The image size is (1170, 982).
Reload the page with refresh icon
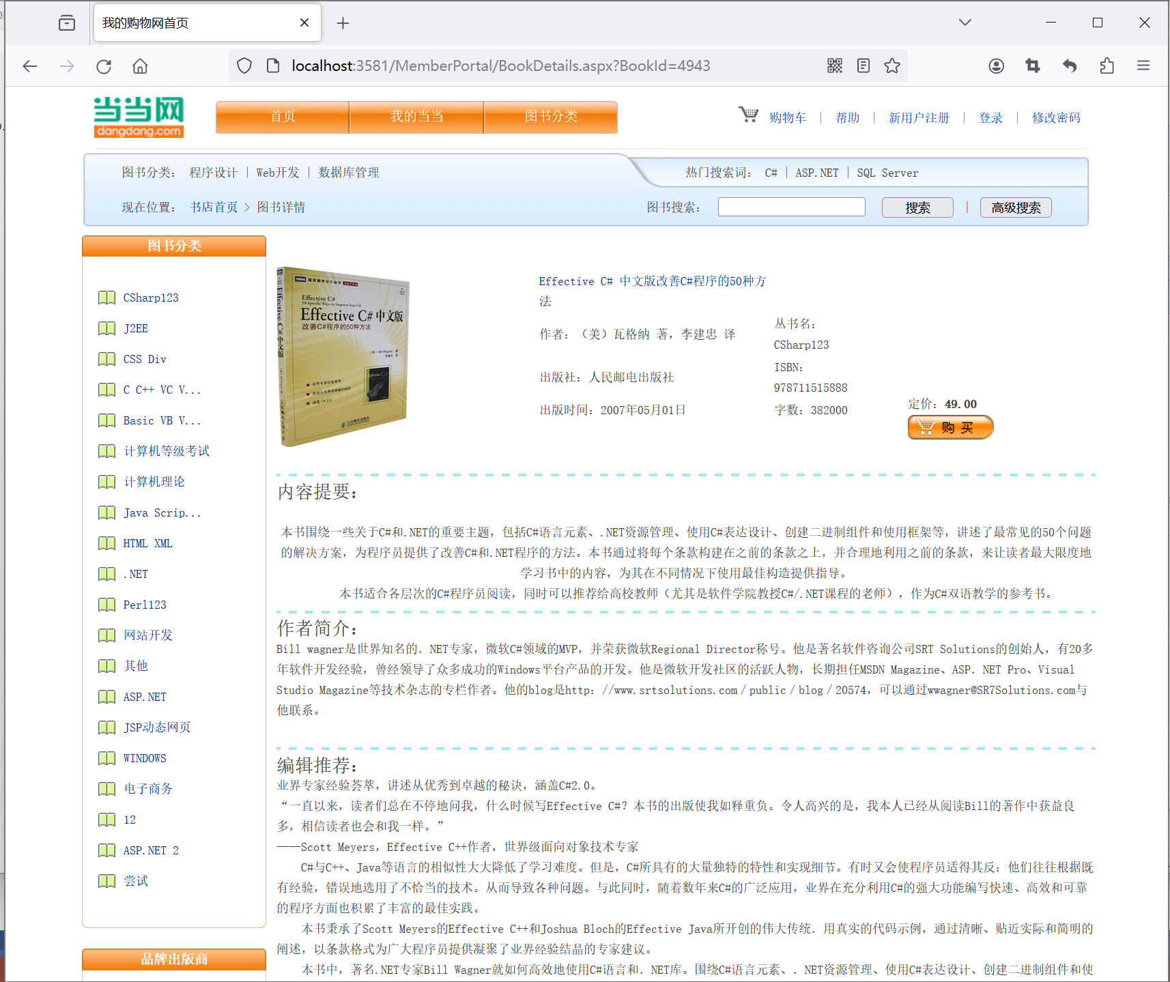[x=104, y=66]
